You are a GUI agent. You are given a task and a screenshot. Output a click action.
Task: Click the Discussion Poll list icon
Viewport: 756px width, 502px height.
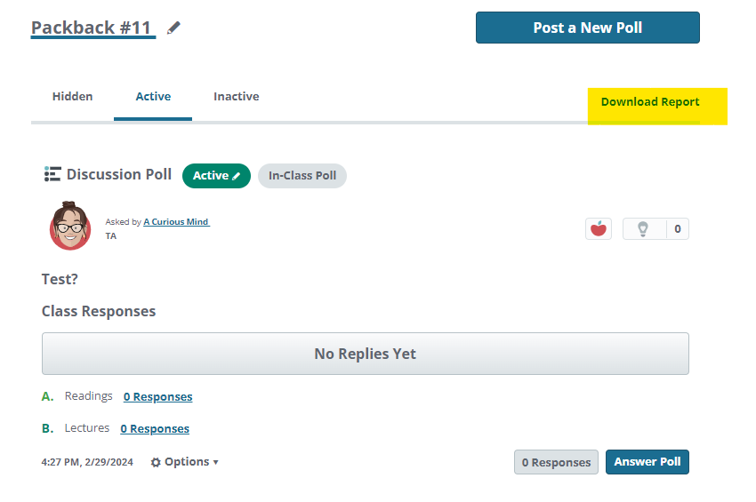52,174
